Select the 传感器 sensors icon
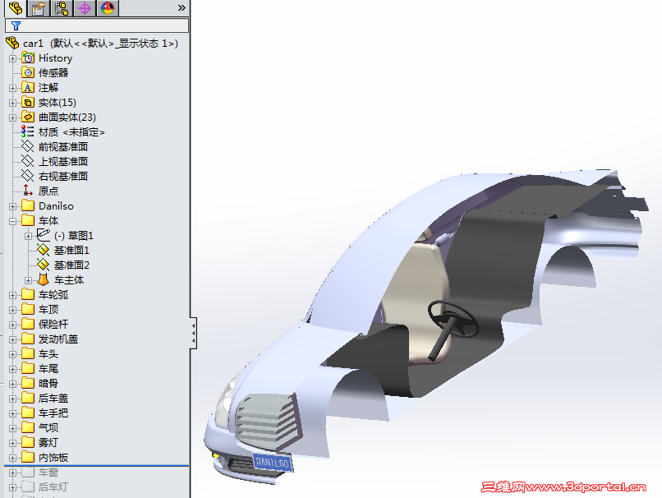 tap(28, 72)
